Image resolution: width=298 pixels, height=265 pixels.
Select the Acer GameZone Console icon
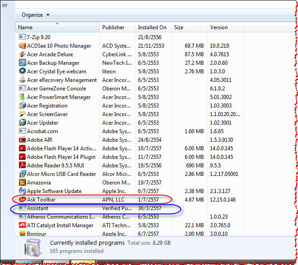pyautogui.click(x=22, y=88)
